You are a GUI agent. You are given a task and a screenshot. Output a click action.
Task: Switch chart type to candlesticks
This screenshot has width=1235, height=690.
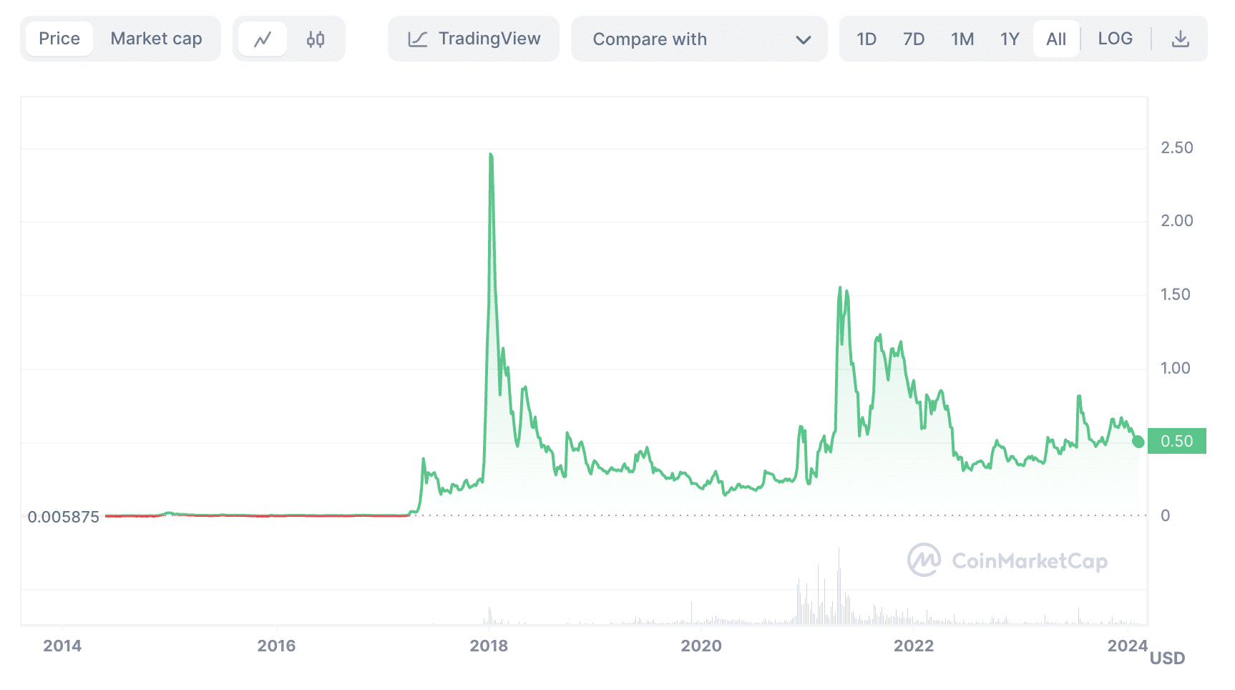coord(316,39)
